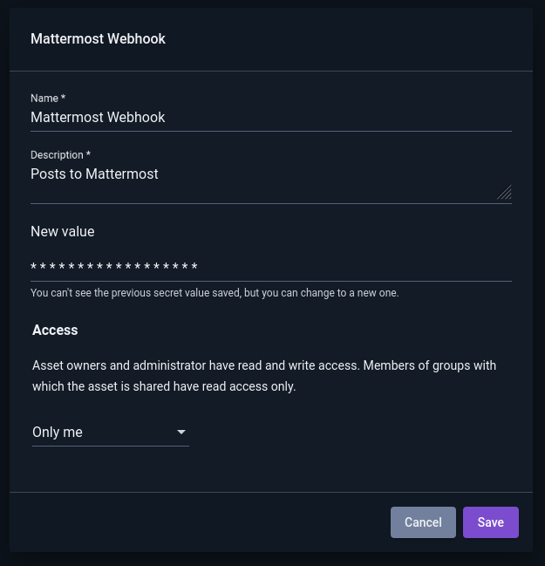
Task: Click the 'Name *' field label
Action: (x=48, y=99)
